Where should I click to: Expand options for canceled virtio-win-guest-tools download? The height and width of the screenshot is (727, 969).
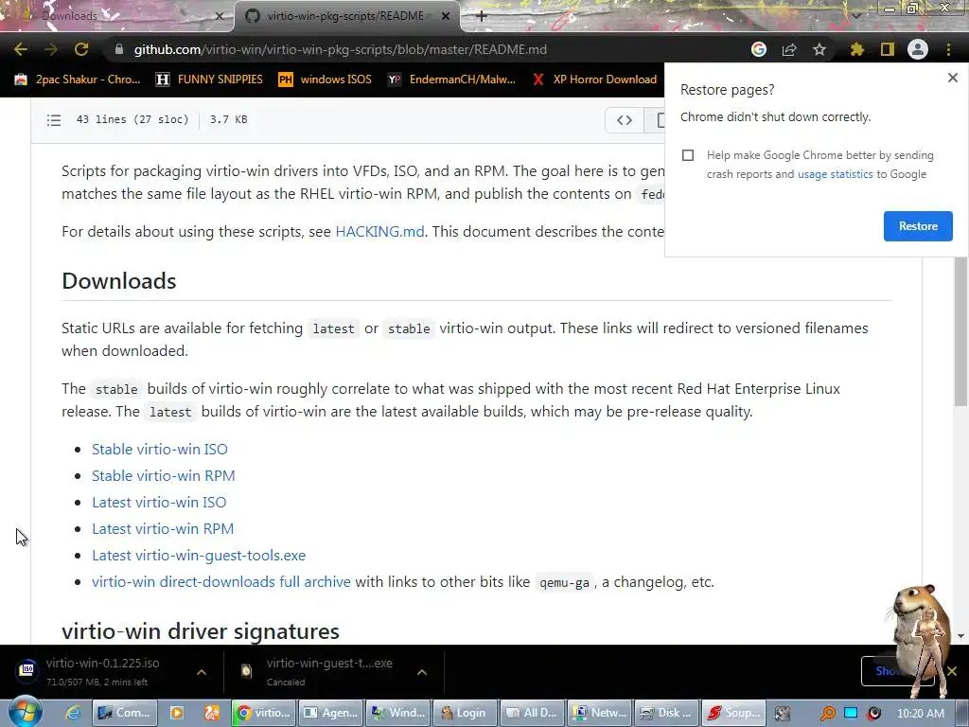422,672
